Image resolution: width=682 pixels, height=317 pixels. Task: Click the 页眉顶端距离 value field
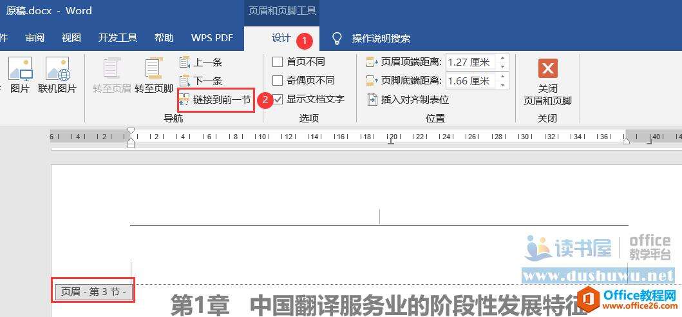471,62
